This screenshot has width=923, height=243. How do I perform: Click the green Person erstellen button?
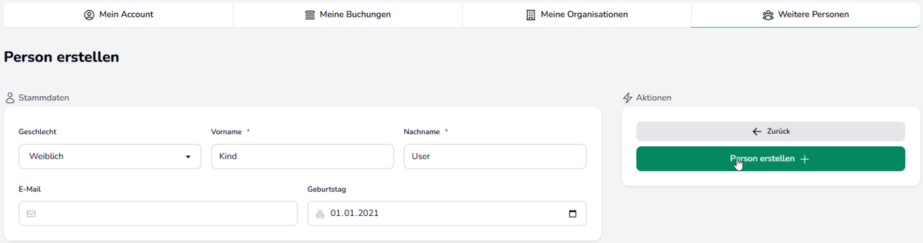click(x=771, y=159)
